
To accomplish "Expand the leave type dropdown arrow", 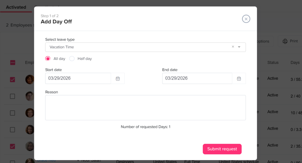I will 239,47.
